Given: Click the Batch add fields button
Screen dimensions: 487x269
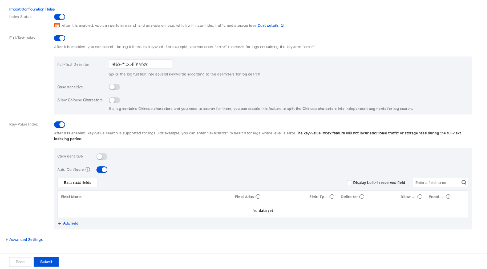Looking at the screenshot, I should coord(77,182).
